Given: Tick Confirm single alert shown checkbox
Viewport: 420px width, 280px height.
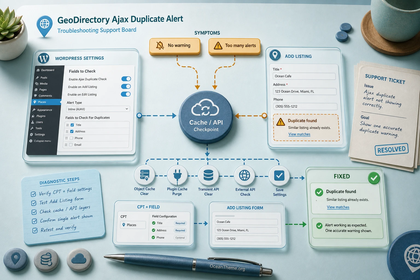Looking at the screenshot, I should [34, 221].
